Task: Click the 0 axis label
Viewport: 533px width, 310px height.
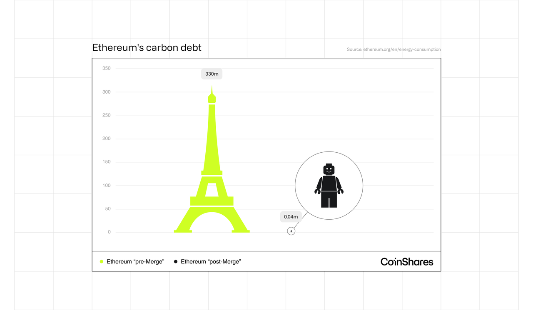Action: (x=110, y=232)
